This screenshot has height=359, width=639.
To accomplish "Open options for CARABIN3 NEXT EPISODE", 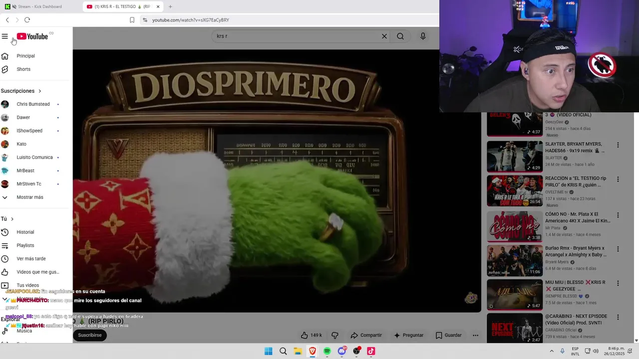I will click(x=618, y=317).
